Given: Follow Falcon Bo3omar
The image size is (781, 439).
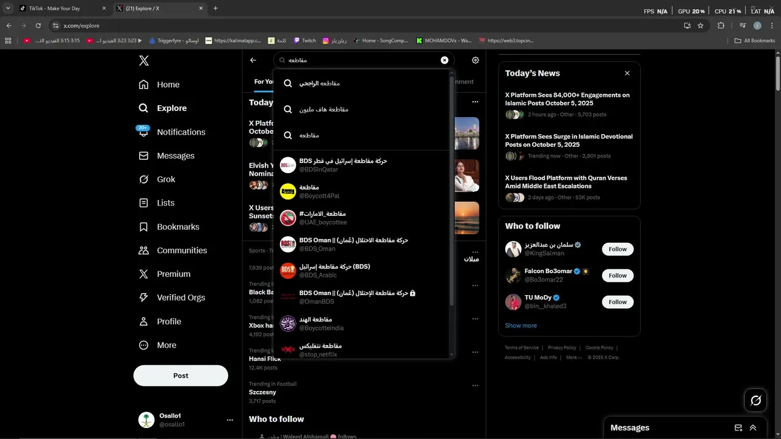Looking at the screenshot, I should tap(617, 276).
